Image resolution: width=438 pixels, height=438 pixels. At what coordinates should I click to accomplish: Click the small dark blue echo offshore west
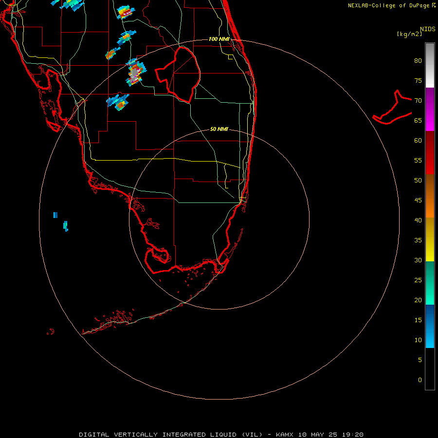click(x=55, y=215)
